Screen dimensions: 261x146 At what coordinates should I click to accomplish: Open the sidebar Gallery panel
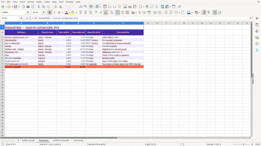pyautogui.click(x=257, y=38)
